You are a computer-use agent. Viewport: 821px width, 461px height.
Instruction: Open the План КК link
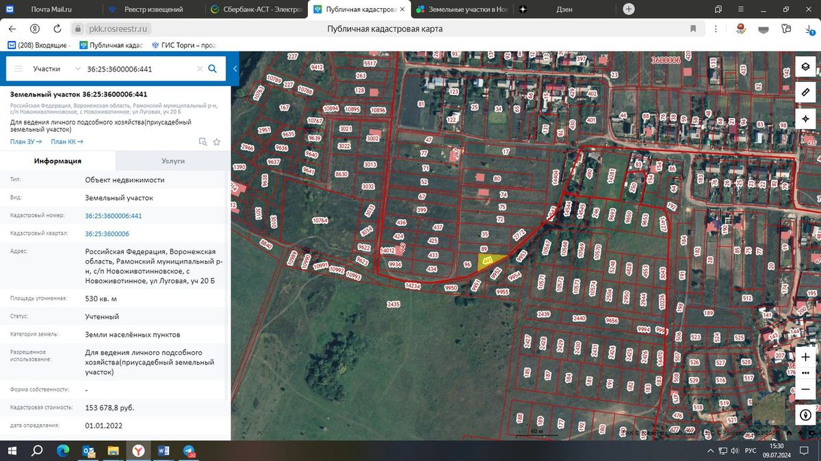click(x=67, y=141)
